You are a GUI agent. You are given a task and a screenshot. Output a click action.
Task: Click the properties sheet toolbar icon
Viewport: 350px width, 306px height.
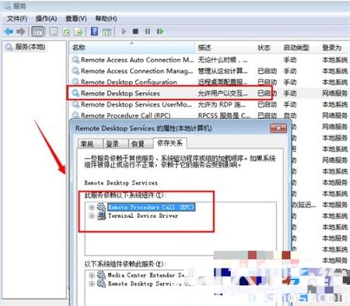[x=54, y=32]
